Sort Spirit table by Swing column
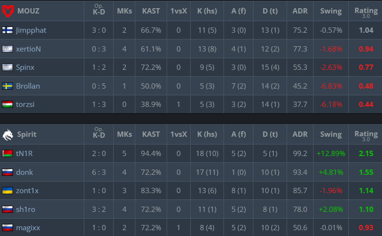Image resolution: width=382 pixels, height=236 pixels. tap(330, 134)
